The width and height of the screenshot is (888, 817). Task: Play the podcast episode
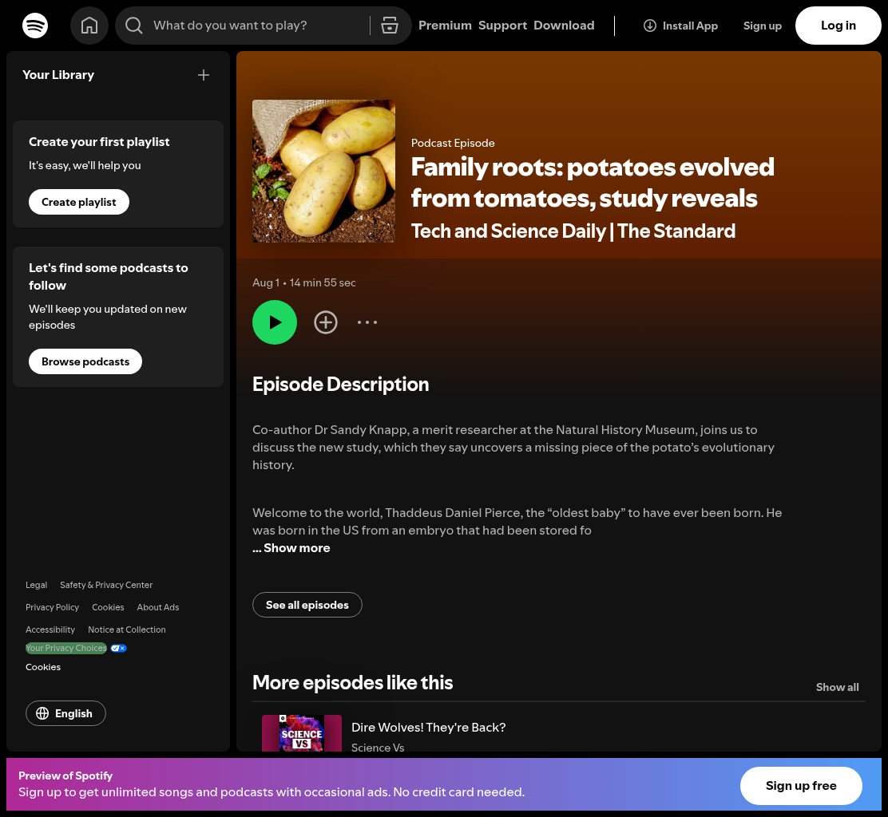click(275, 322)
